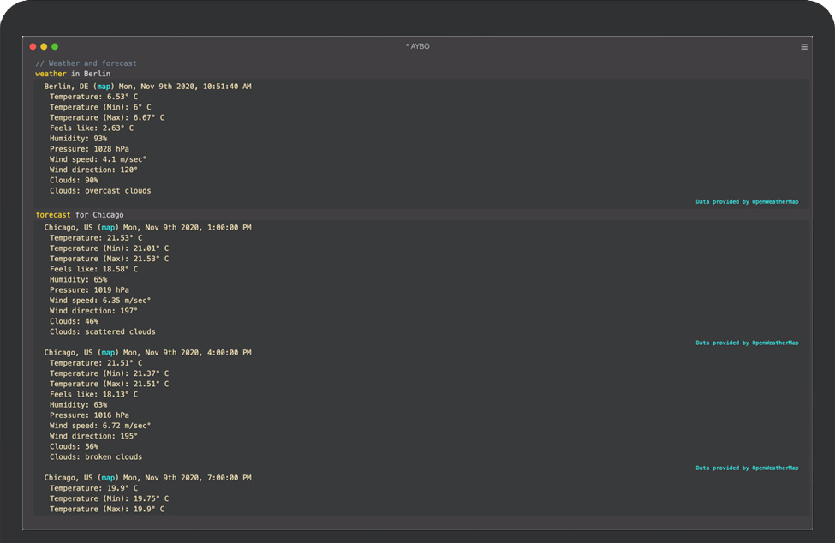This screenshot has width=835, height=543.
Task: Open the hamburger menu in title bar
Action: pos(804,46)
